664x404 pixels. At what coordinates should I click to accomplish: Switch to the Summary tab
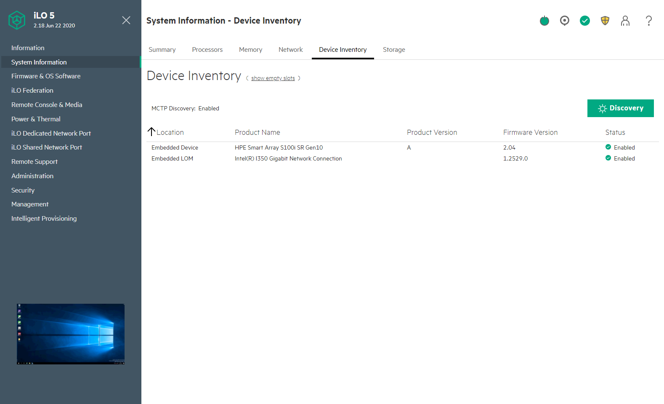(x=162, y=50)
